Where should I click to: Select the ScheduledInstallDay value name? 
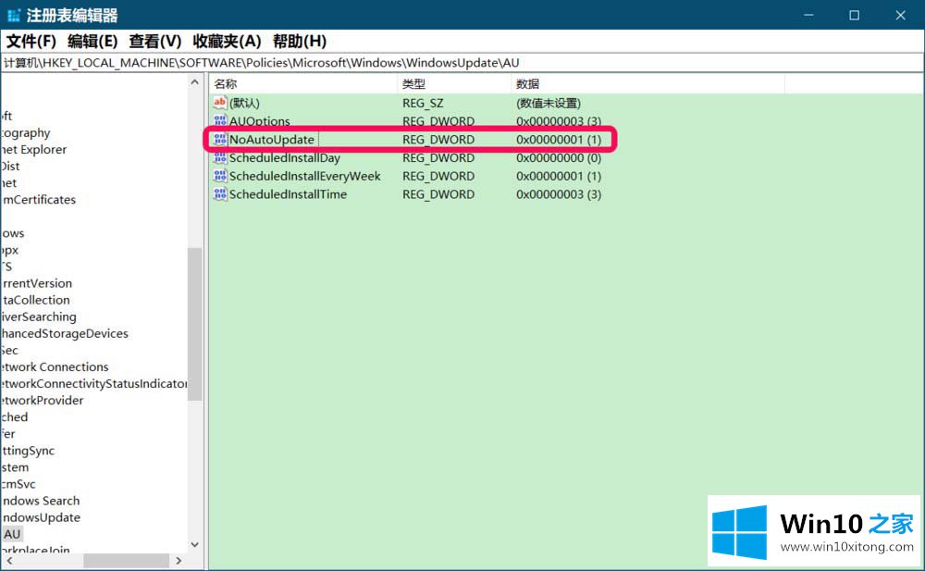[284, 157]
